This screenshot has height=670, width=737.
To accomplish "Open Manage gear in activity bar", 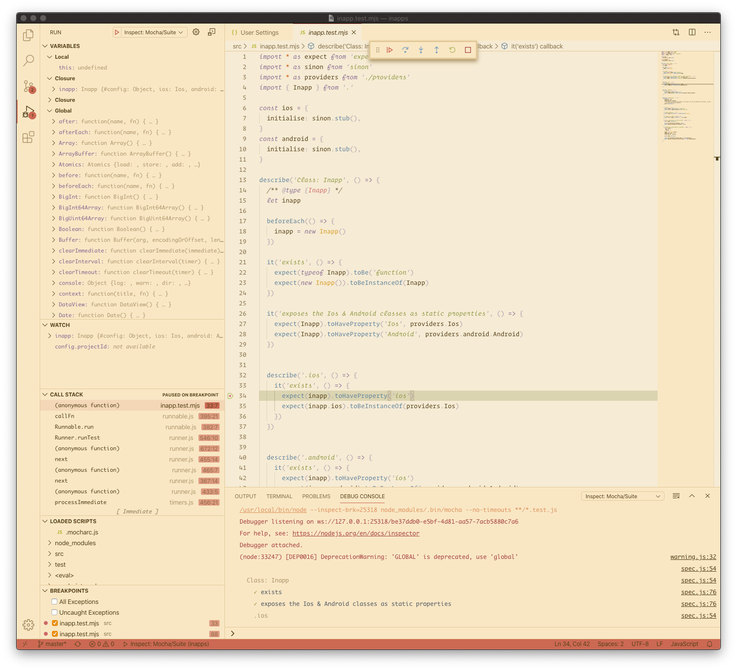I will [x=28, y=625].
